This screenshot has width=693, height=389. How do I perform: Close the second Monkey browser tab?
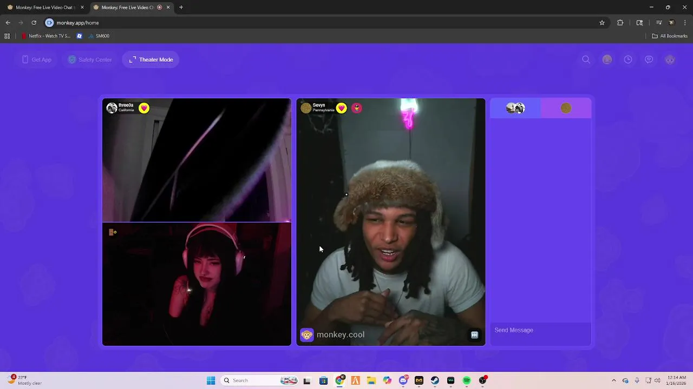tap(168, 8)
